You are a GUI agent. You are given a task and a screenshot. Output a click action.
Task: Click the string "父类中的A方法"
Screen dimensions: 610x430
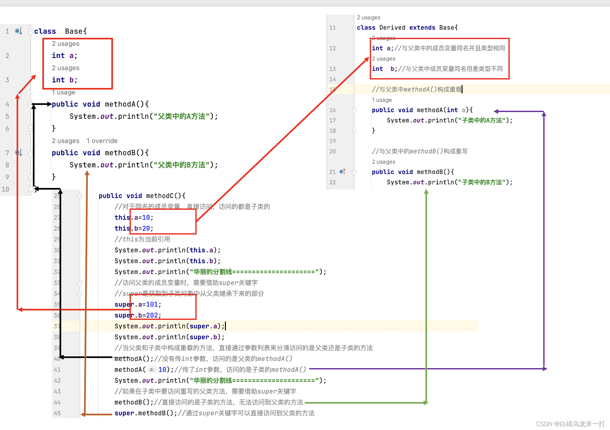click(182, 116)
